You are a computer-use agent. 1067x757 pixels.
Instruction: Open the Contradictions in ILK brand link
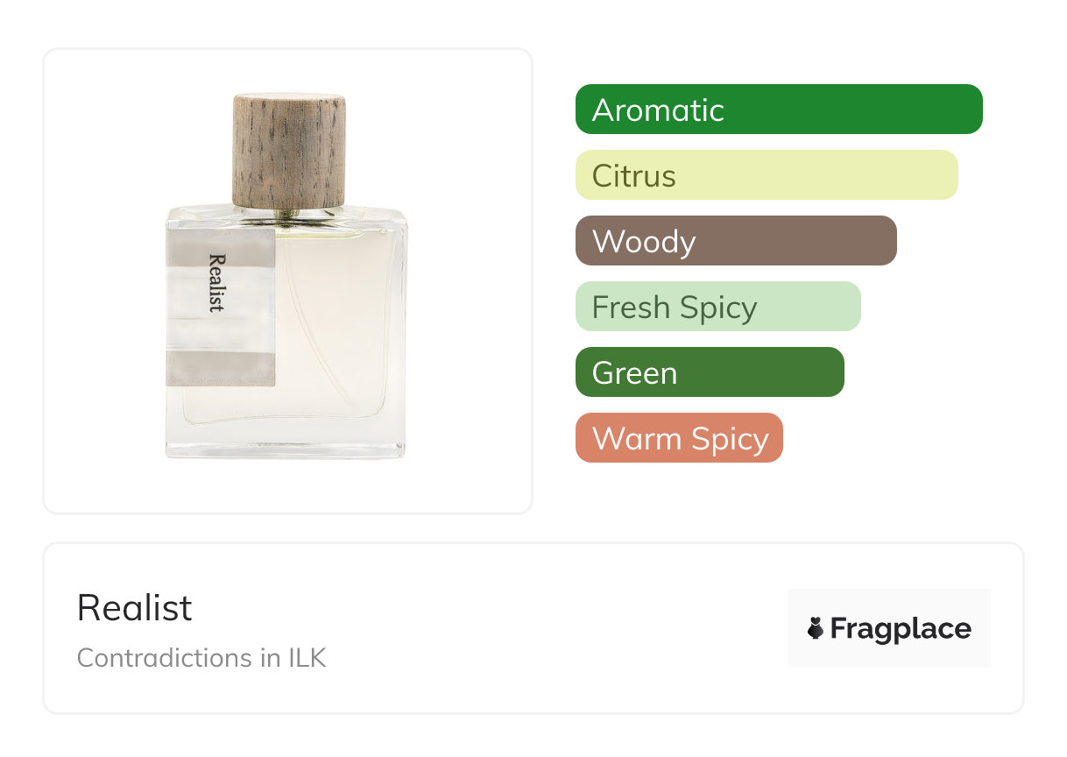201,658
